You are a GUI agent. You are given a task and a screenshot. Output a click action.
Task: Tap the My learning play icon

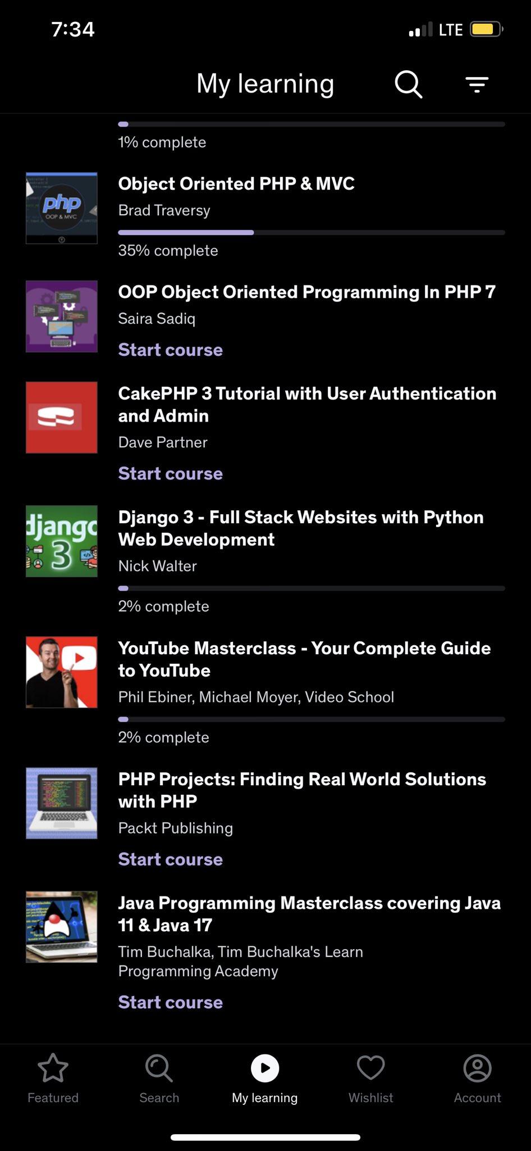[265, 1068]
